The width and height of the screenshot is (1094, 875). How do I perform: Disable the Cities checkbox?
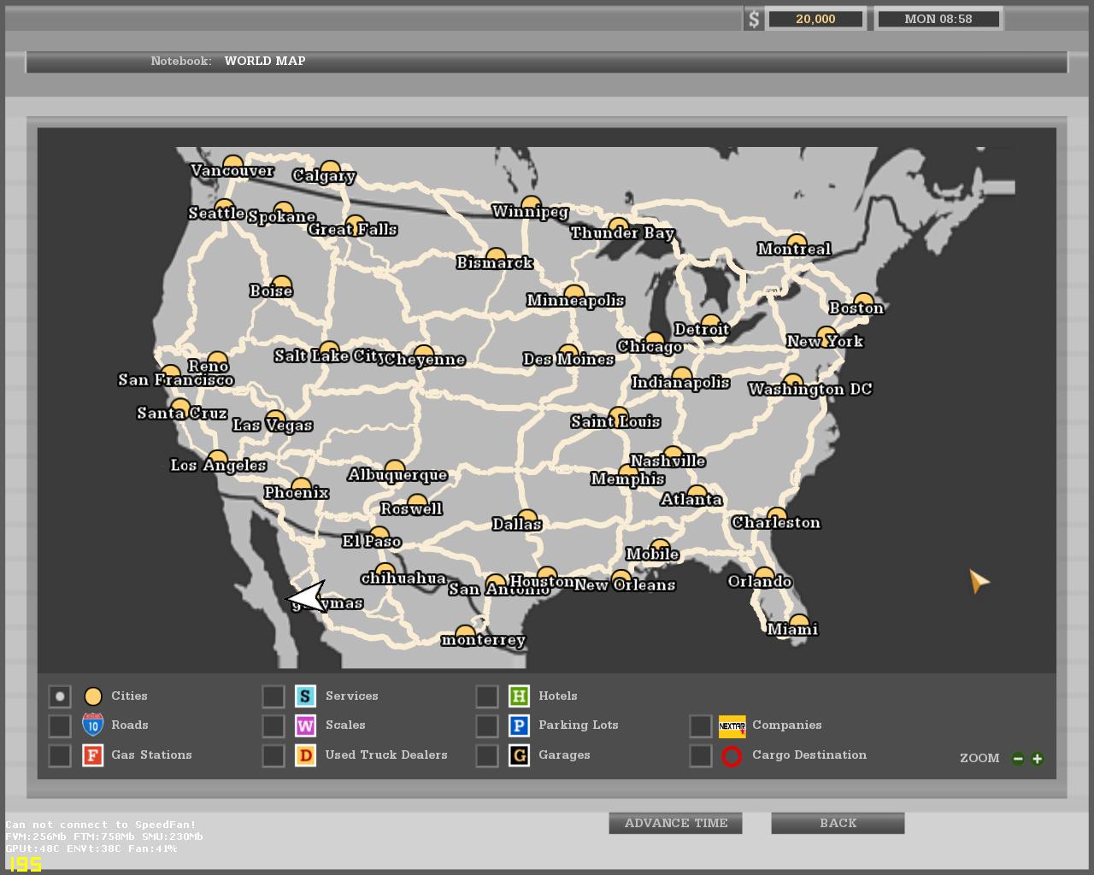coord(60,696)
